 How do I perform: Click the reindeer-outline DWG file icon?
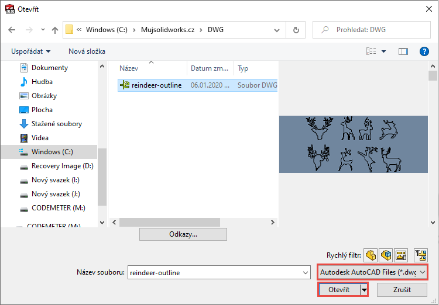click(x=125, y=85)
